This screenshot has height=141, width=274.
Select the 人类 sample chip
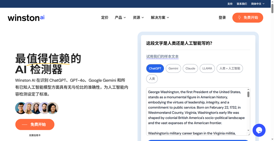(x=152, y=79)
